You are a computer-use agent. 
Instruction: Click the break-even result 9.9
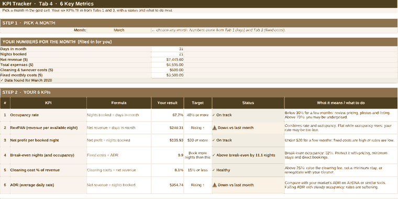(168, 155)
